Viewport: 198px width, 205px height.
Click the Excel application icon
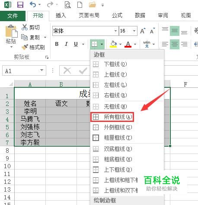tap(8, 5)
